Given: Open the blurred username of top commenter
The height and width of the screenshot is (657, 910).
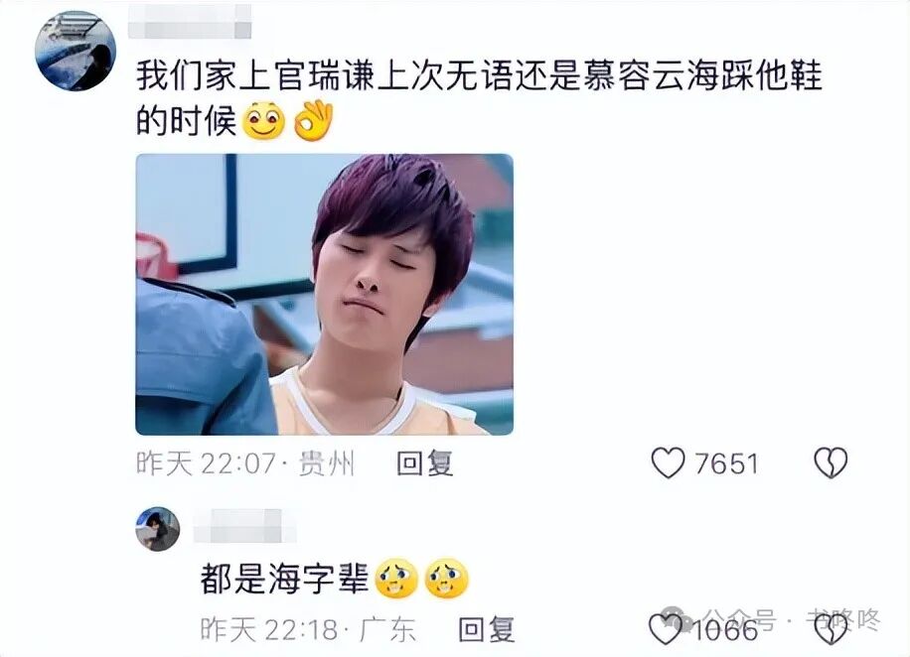Looking at the screenshot, I should [190, 22].
